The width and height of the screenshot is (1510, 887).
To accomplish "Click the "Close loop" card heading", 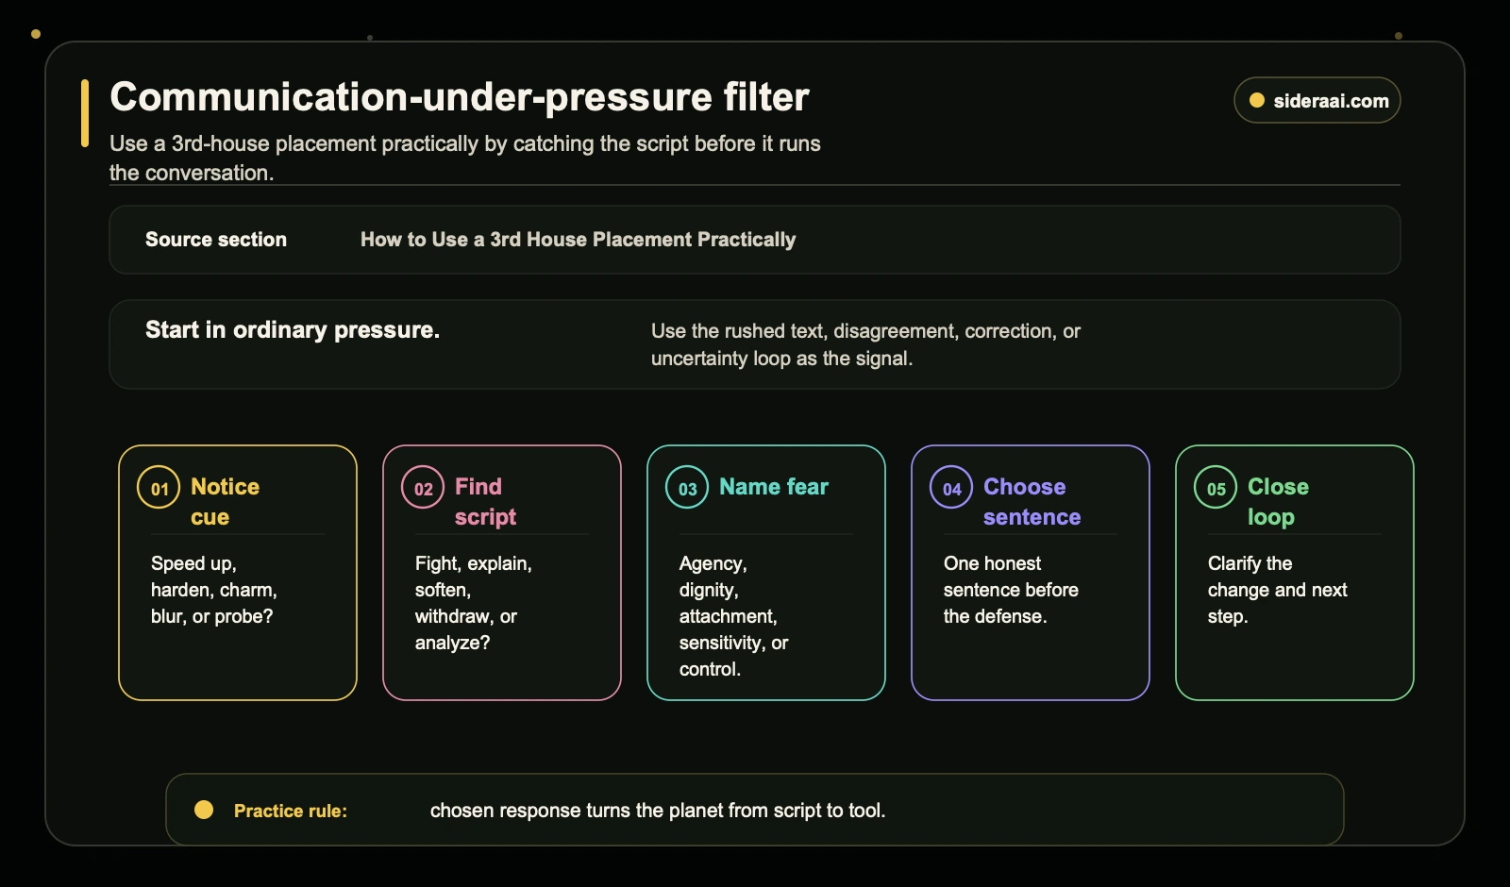I will coord(1278,501).
